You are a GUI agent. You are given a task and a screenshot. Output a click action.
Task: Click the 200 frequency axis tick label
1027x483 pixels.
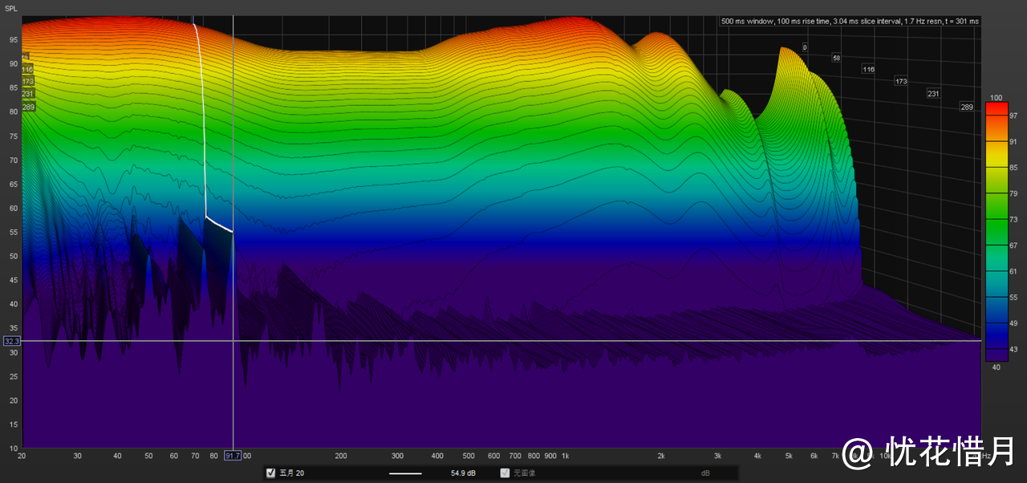[340, 456]
